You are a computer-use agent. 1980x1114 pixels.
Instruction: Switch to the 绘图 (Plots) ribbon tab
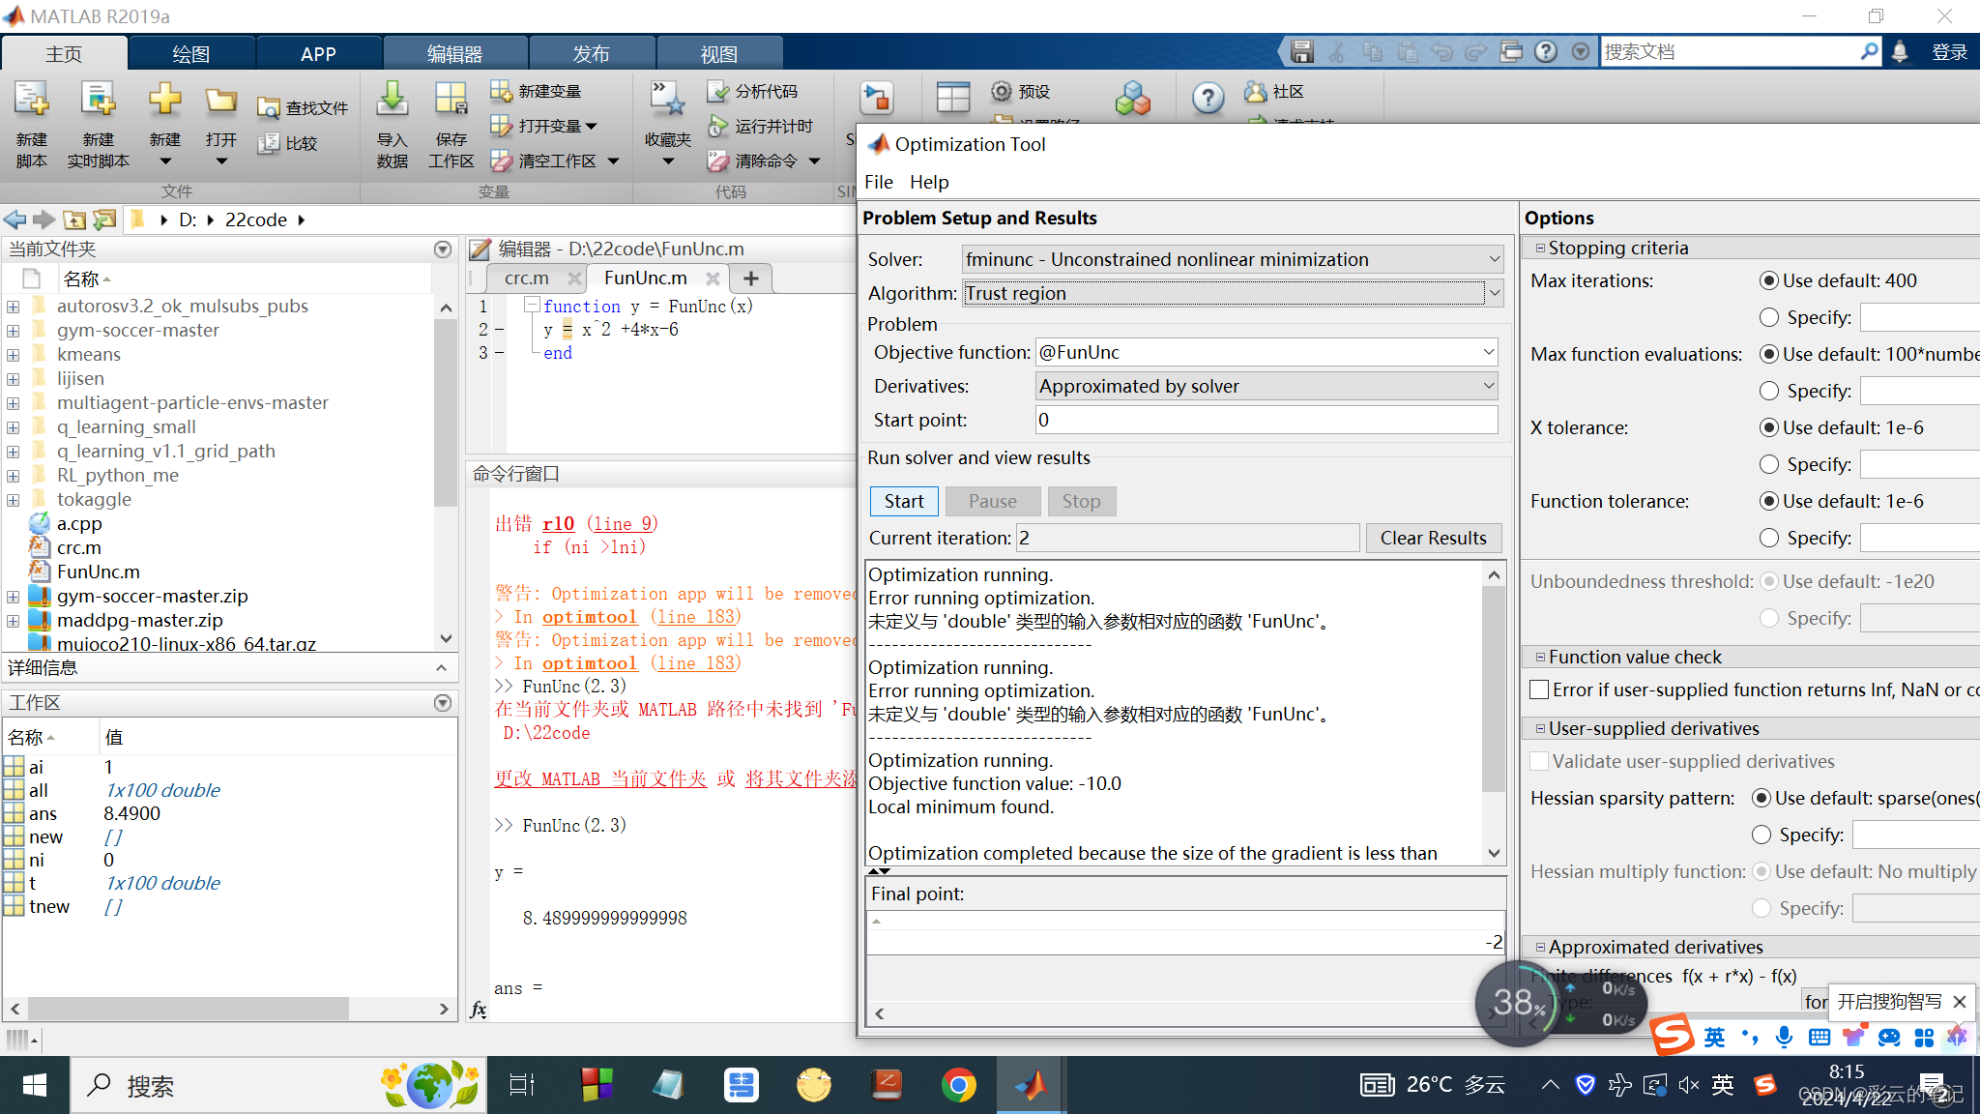click(x=190, y=54)
